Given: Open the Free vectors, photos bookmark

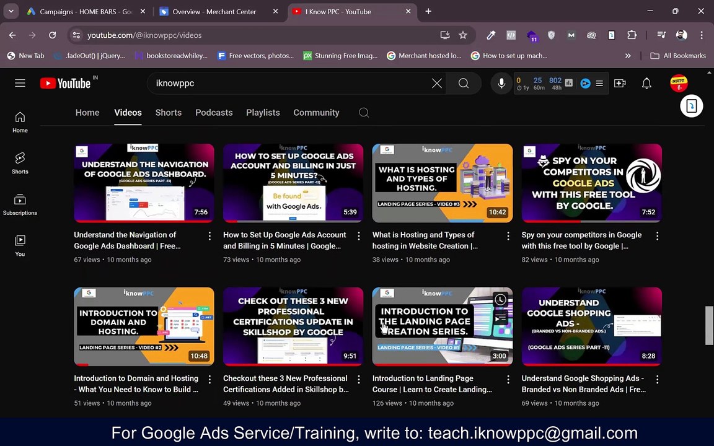Looking at the screenshot, I should pos(255,56).
